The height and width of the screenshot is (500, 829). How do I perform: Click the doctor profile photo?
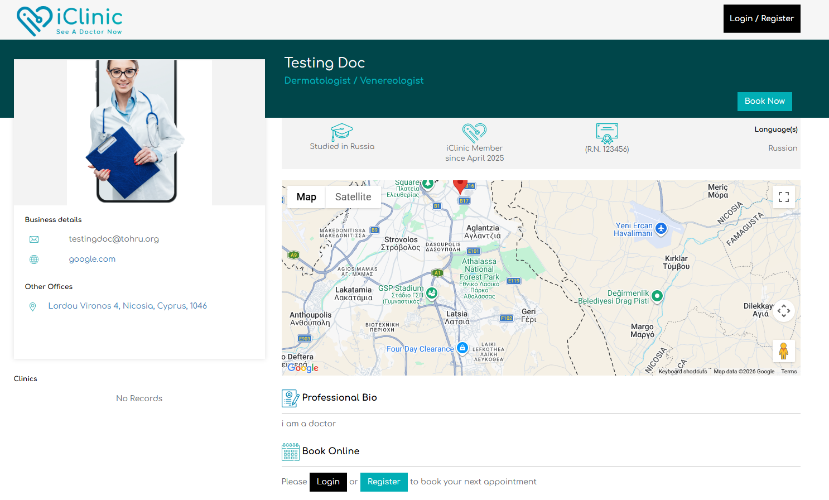point(139,132)
